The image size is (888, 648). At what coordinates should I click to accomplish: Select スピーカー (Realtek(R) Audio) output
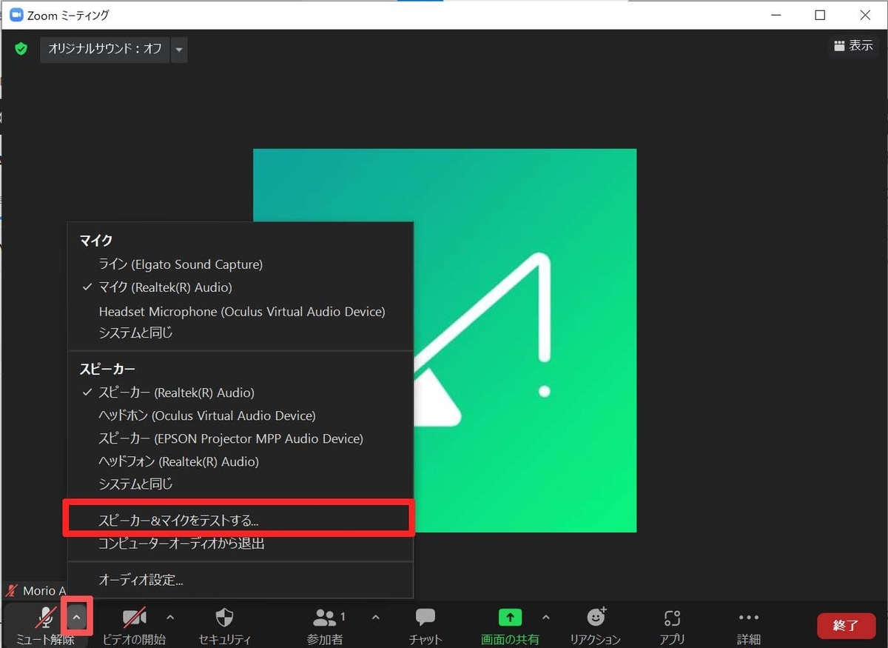240,393
